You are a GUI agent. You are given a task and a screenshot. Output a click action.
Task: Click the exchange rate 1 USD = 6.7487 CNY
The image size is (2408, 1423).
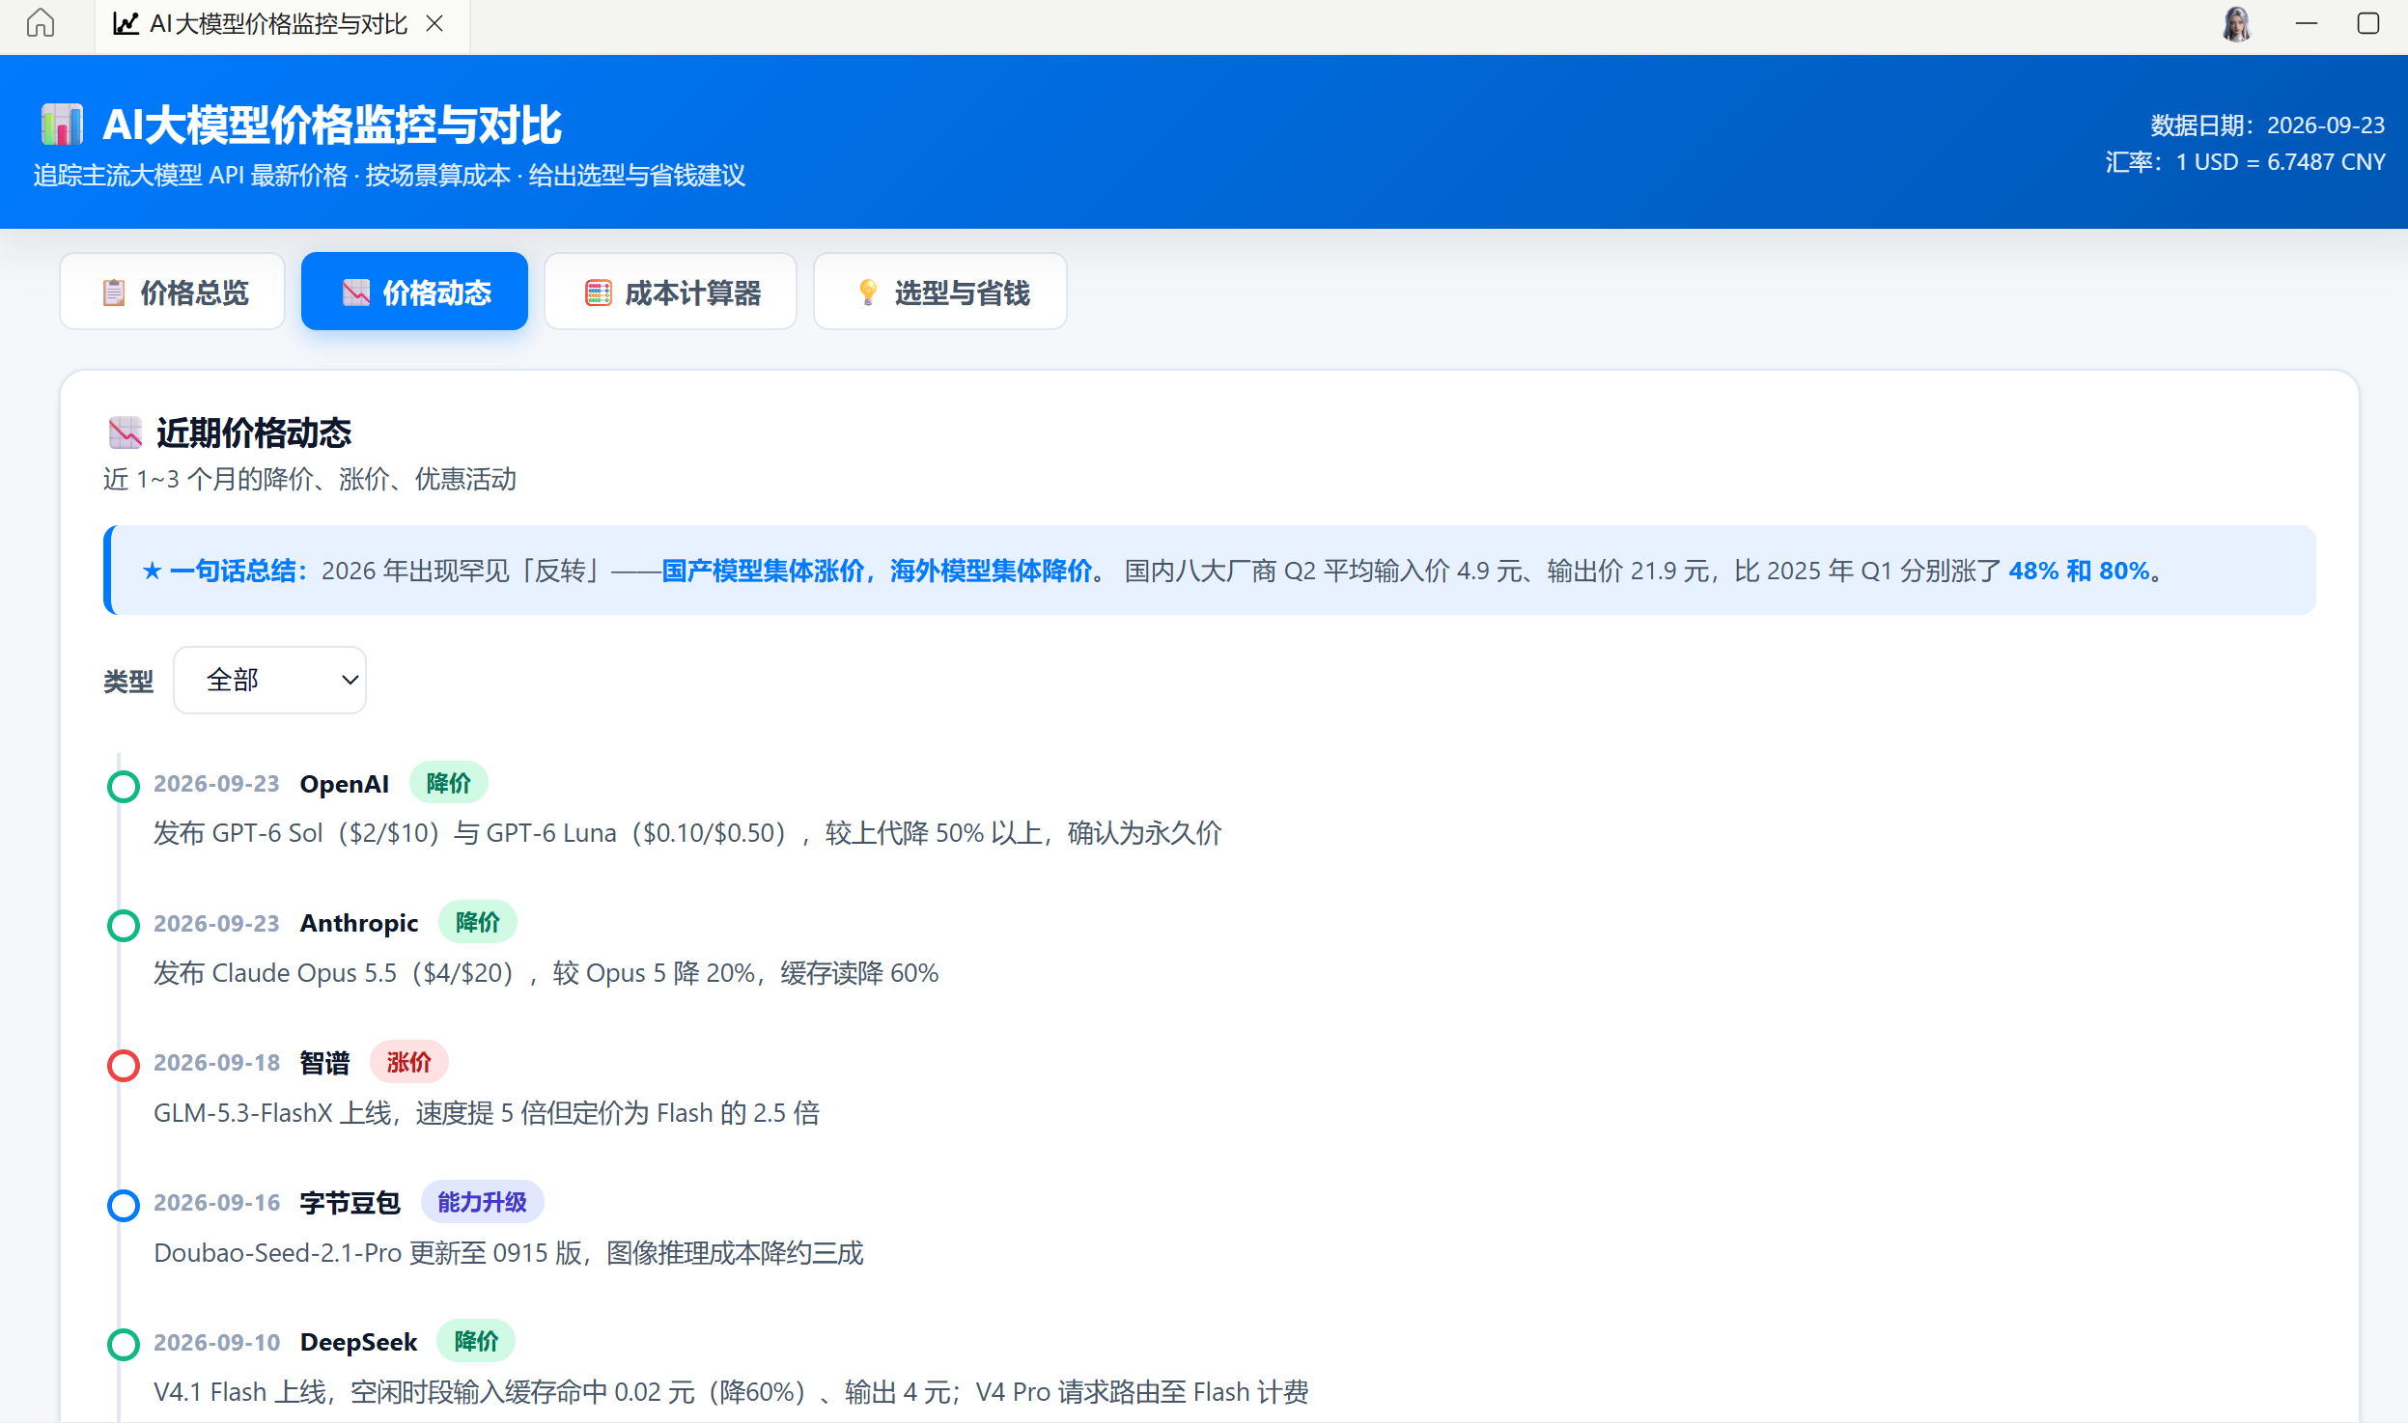(2245, 162)
